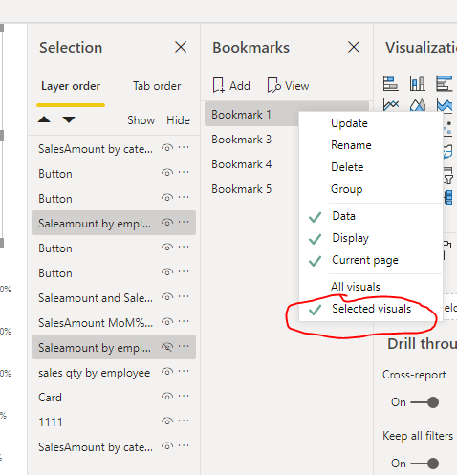Toggle visibility of SalesAmount MoM% layer
The width and height of the screenshot is (457, 475).
pos(167,322)
